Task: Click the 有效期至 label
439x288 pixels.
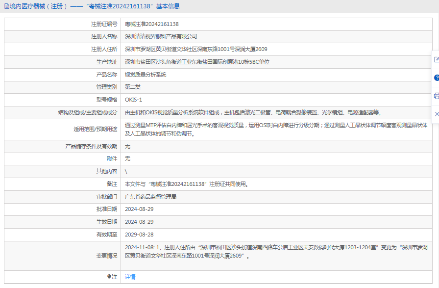Action: 107,235
